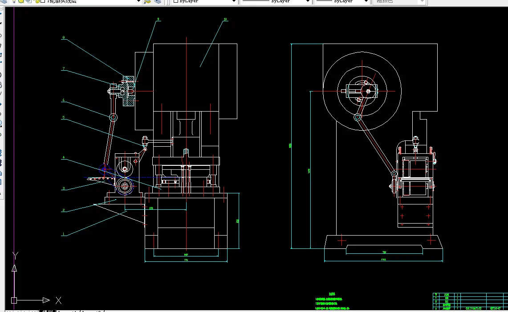Click the UCS origin square icon
The width and height of the screenshot is (508, 312).
[x=14, y=300]
